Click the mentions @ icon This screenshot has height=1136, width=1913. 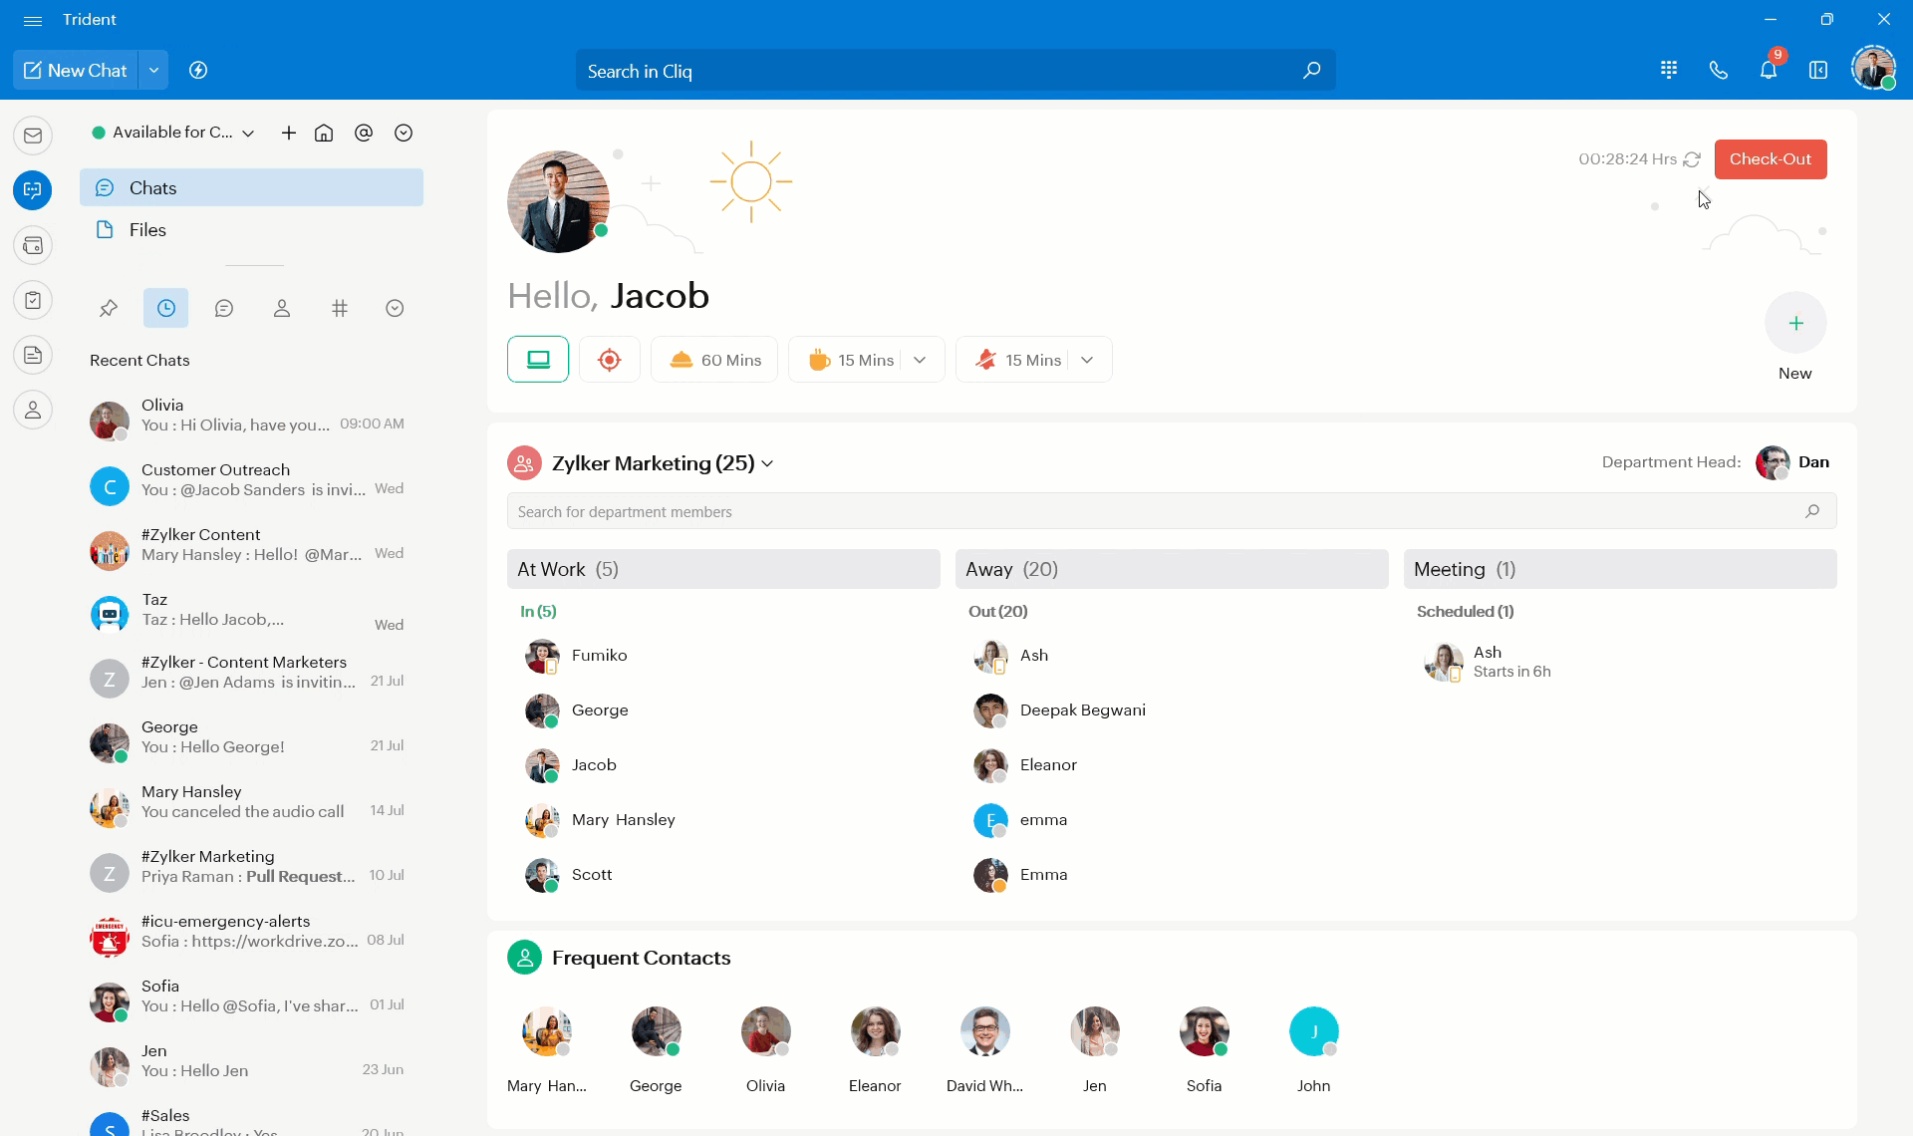click(364, 133)
